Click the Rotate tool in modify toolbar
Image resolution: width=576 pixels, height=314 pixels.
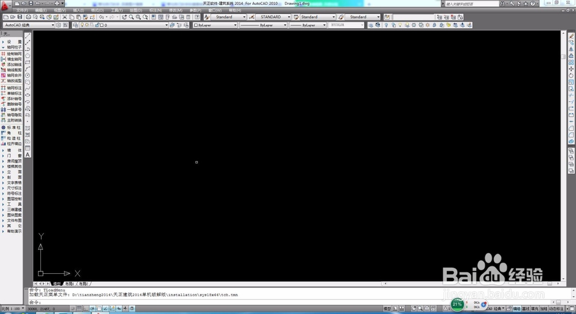coord(571,75)
